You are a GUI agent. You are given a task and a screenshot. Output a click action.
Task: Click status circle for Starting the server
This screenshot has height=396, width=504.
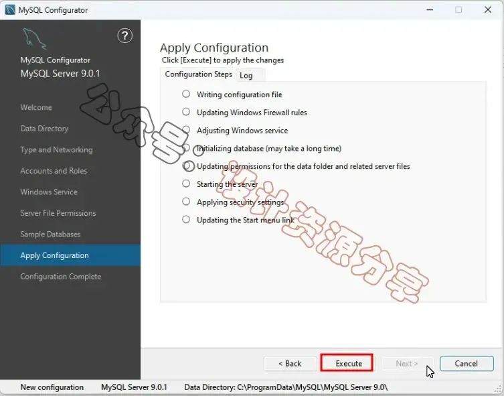point(186,184)
